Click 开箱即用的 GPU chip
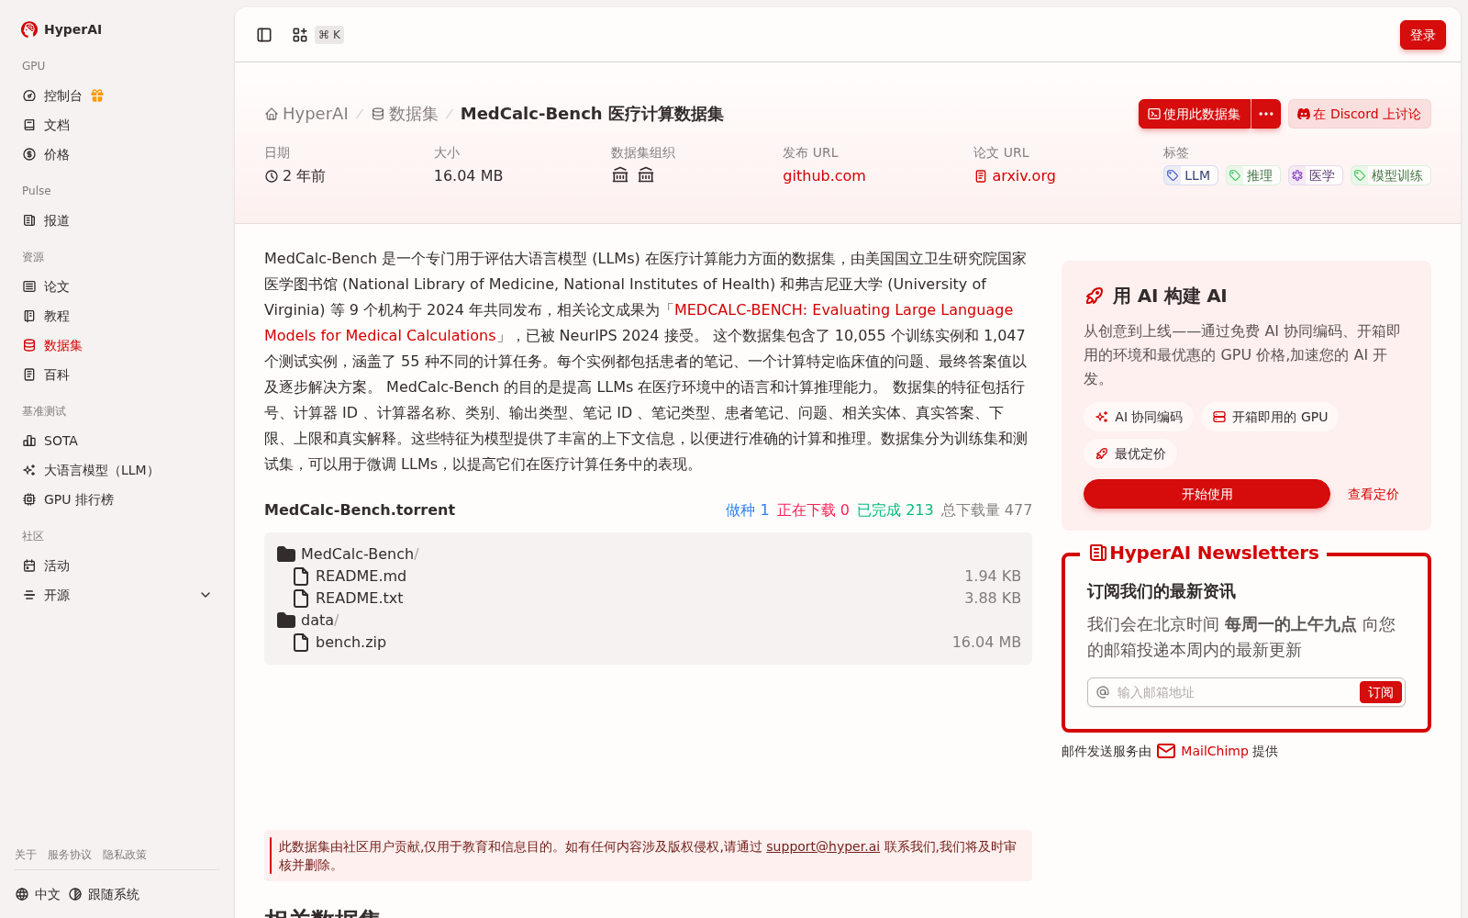This screenshot has width=1468, height=918. click(1270, 417)
